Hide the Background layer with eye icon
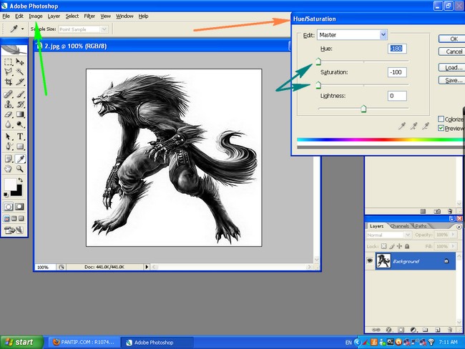Viewport: 465px width, 349px height. pos(370,260)
